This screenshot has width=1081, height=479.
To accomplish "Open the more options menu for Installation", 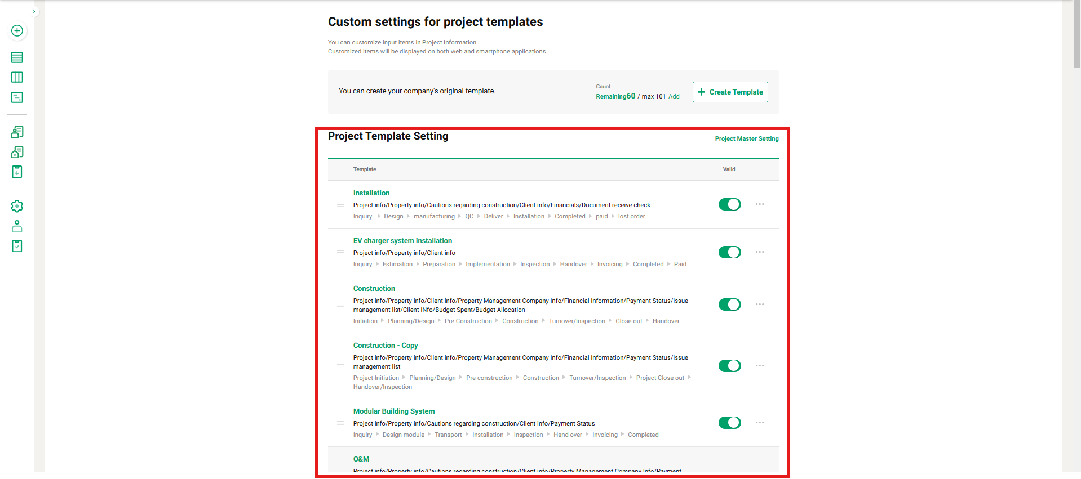I will pyautogui.click(x=760, y=204).
